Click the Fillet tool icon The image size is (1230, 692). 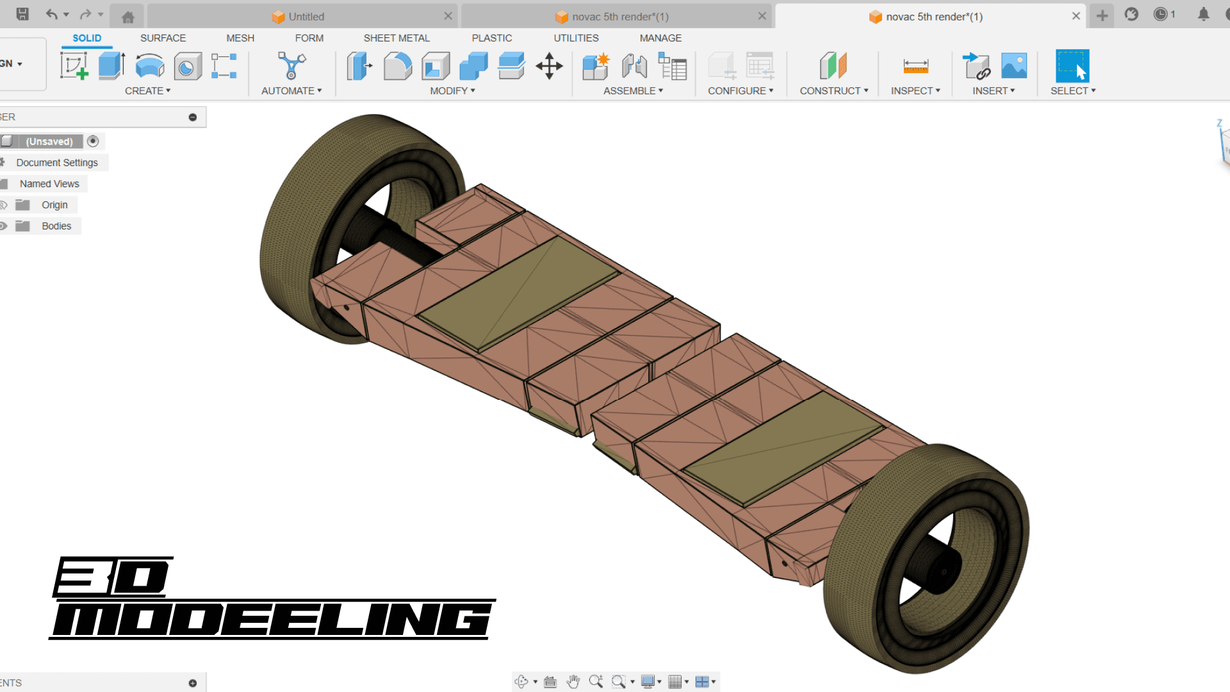[397, 66]
